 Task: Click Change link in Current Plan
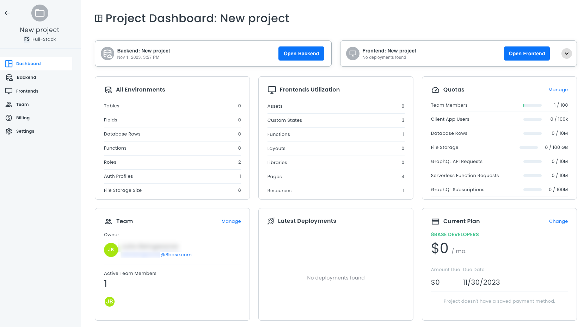pyautogui.click(x=558, y=221)
